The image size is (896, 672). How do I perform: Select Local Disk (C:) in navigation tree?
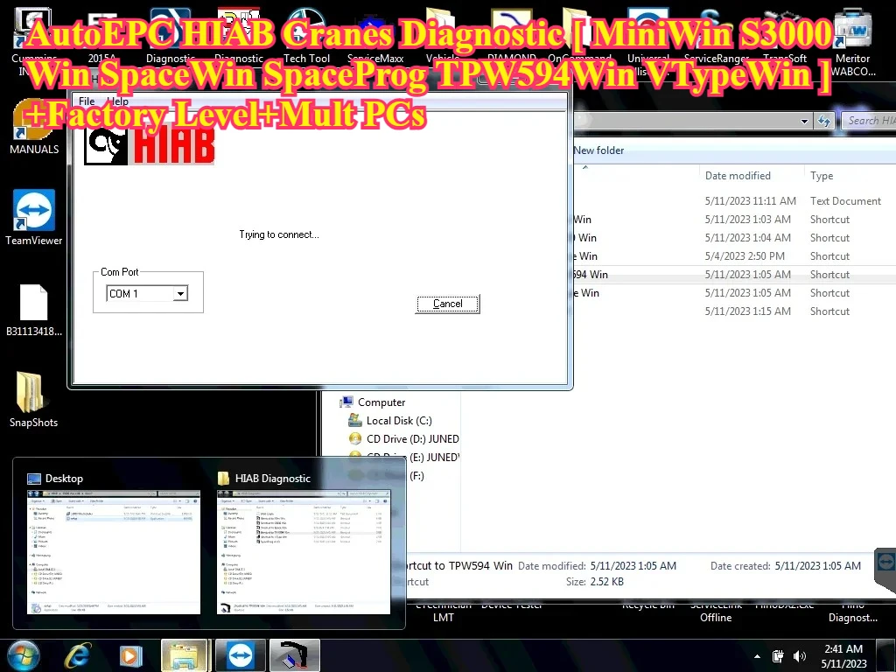coord(399,421)
